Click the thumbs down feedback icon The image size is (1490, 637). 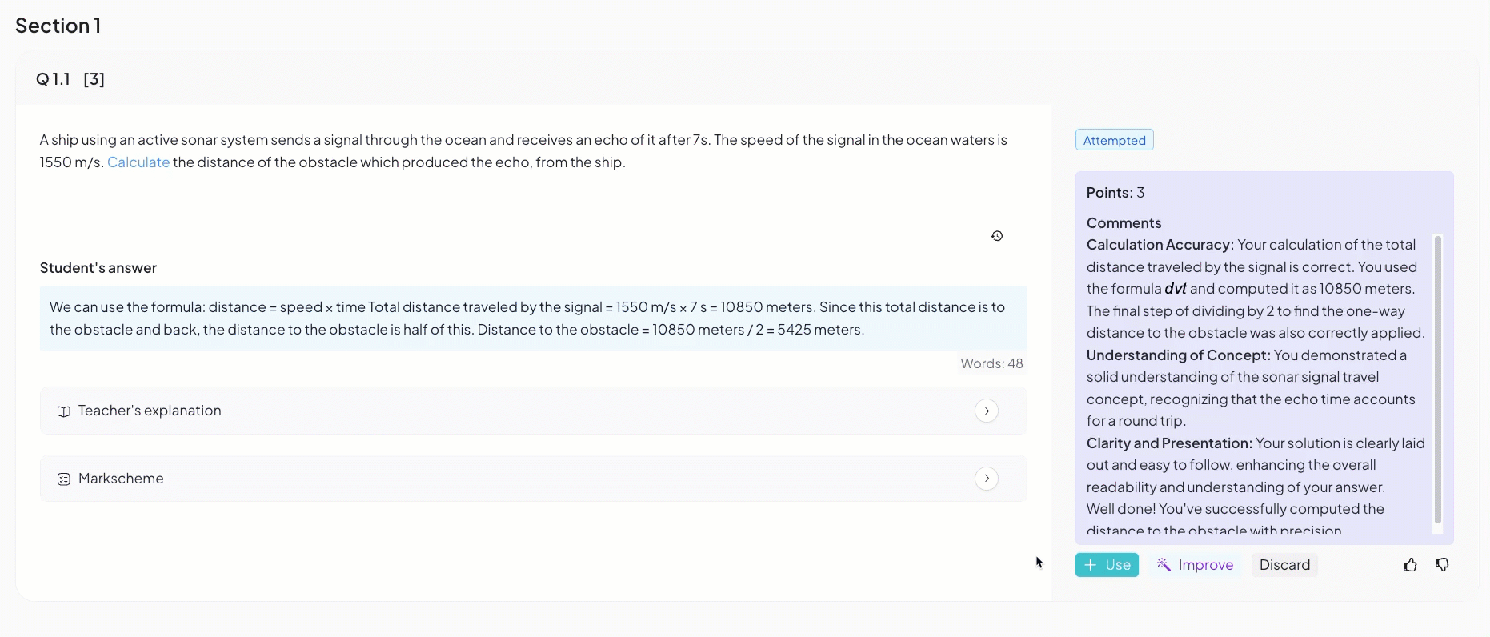(x=1442, y=565)
